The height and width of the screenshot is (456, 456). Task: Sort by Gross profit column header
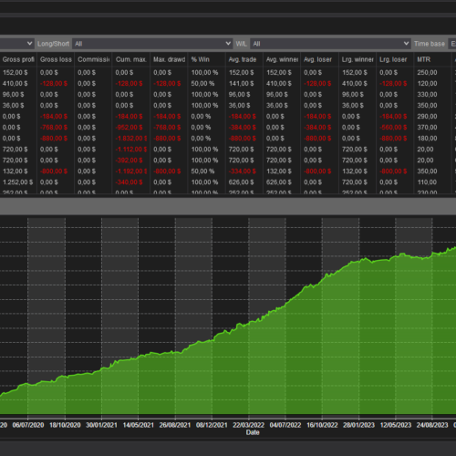coord(18,59)
